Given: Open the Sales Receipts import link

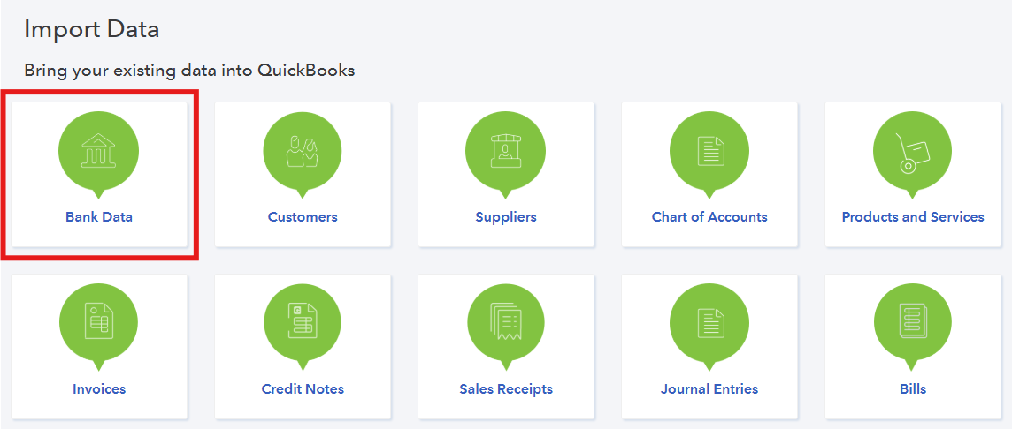Looking at the screenshot, I should (x=506, y=388).
